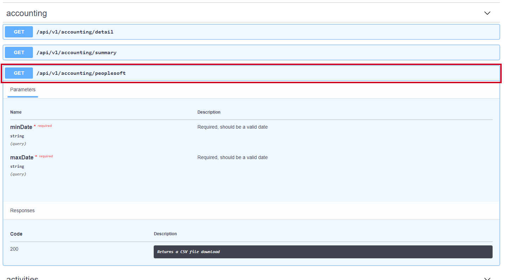The image size is (508, 280).
Task: Click the maxDate description text
Action: [232, 157]
